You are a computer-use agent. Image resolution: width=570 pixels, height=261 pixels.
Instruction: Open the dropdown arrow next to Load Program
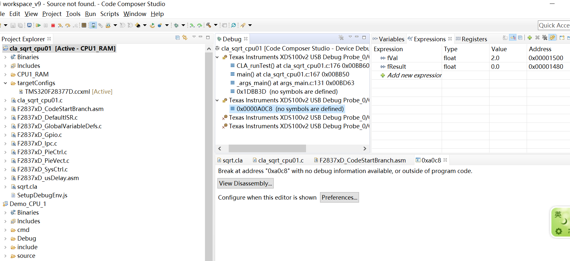click(x=115, y=25)
